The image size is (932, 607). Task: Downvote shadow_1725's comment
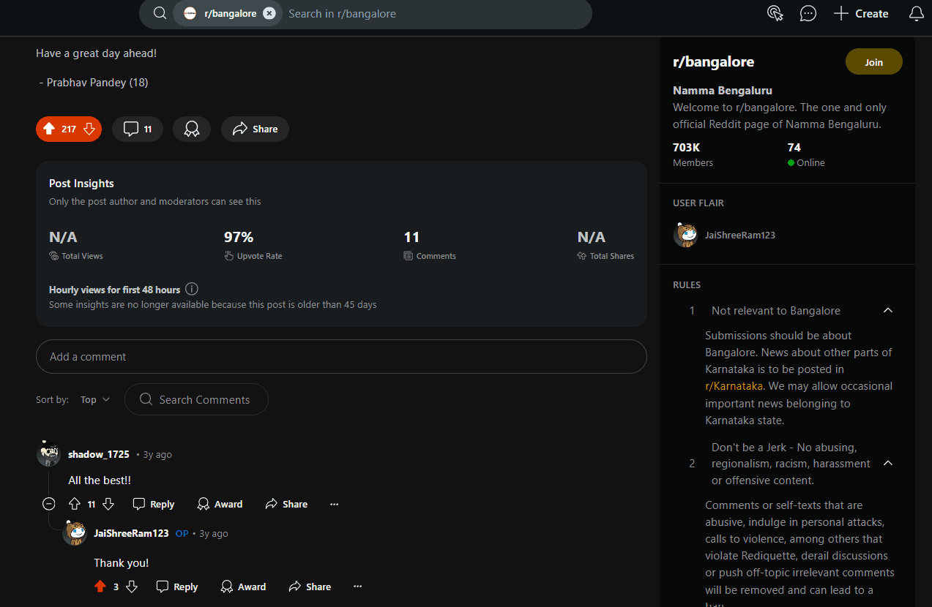pyautogui.click(x=108, y=504)
